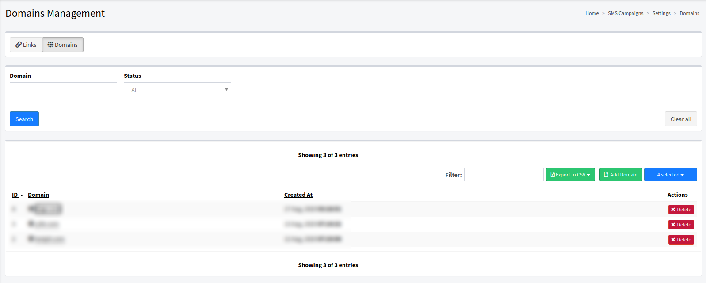Viewport: 706px width, 283px height.
Task: Open Export to CSV dropdown
Action: [570, 175]
